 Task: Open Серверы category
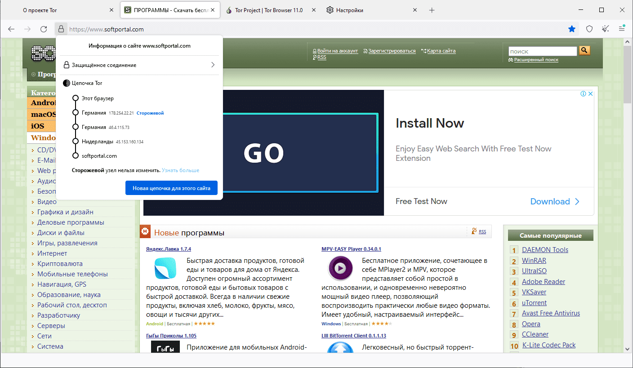coord(51,326)
